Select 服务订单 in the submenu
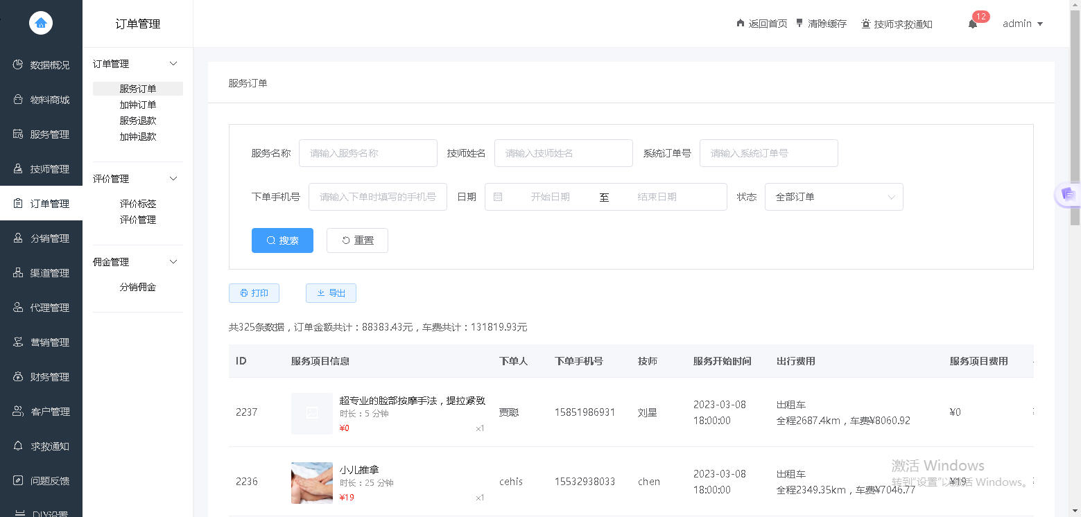1081x517 pixels. [138, 89]
